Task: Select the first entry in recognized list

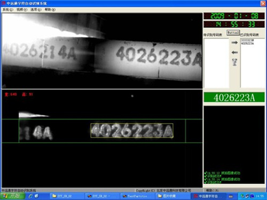Action: tap(247, 41)
